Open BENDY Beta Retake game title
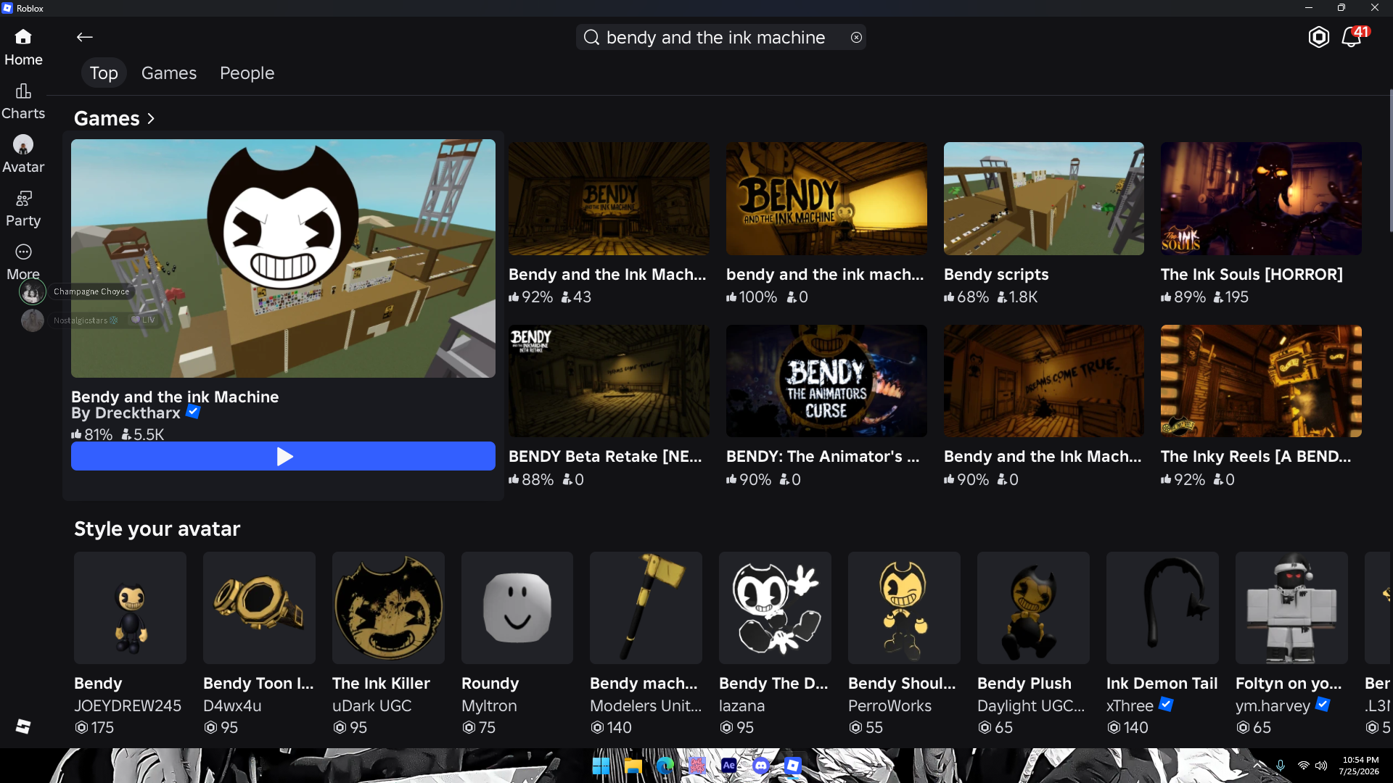Image resolution: width=1393 pixels, height=783 pixels. 605,456
